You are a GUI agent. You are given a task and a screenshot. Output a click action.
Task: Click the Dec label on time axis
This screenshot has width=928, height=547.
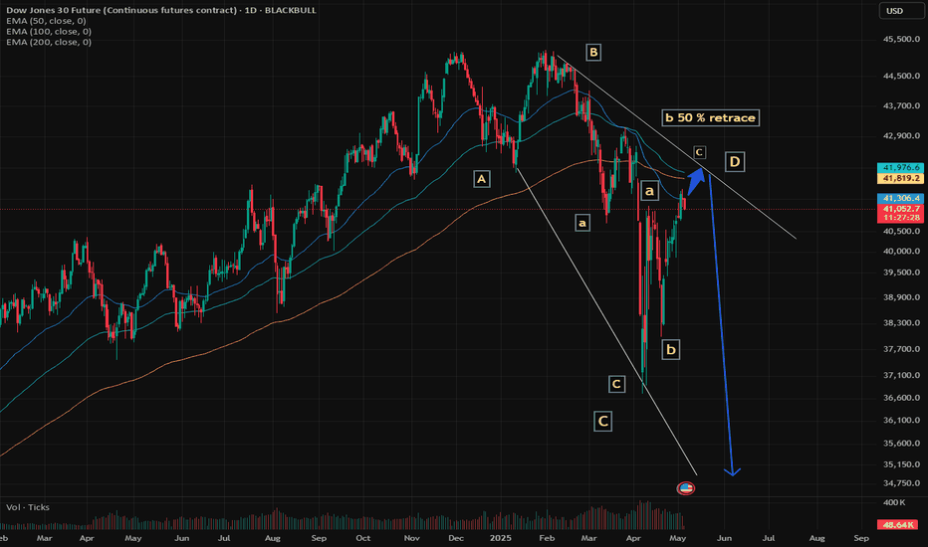pyautogui.click(x=456, y=538)
